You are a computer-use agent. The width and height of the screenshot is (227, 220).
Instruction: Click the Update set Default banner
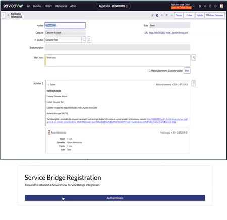(181, 8)
